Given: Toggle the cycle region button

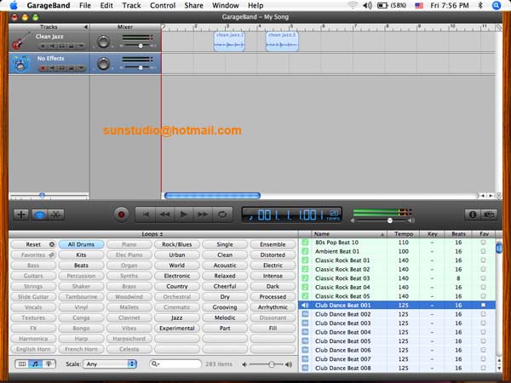Looking at the screenshot, I should 222,214.
